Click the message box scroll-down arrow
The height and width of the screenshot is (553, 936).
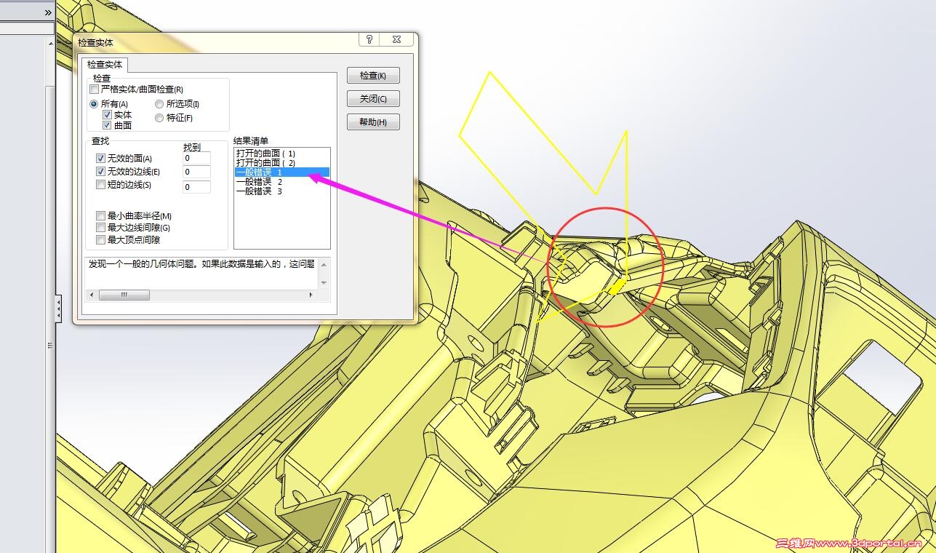324,282
